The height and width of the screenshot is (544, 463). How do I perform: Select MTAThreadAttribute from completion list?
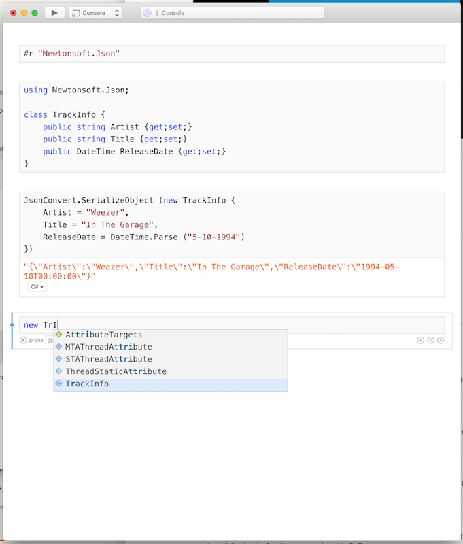tap(171, 347)
